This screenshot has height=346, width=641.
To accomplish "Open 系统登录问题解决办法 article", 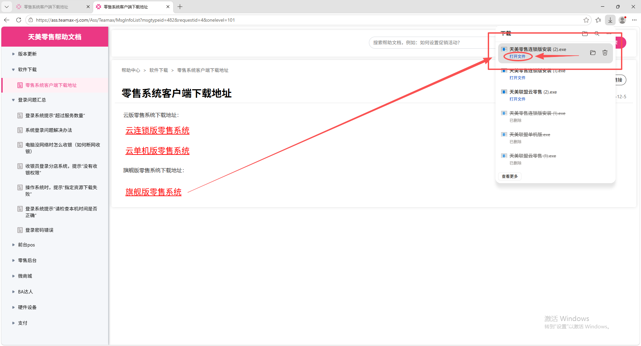I will pyautogui.click(x=49, y=130).
